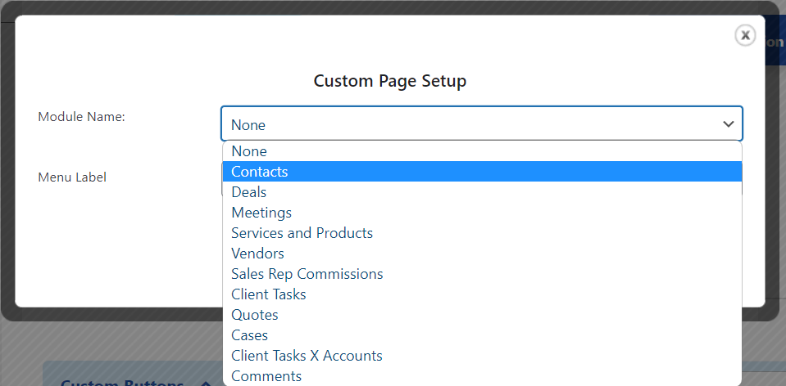Image resolution: width=786 pixels, height=386 pixels.
Task: Select Sales Rep Commissions option
Action: click(x=482, y=274)
